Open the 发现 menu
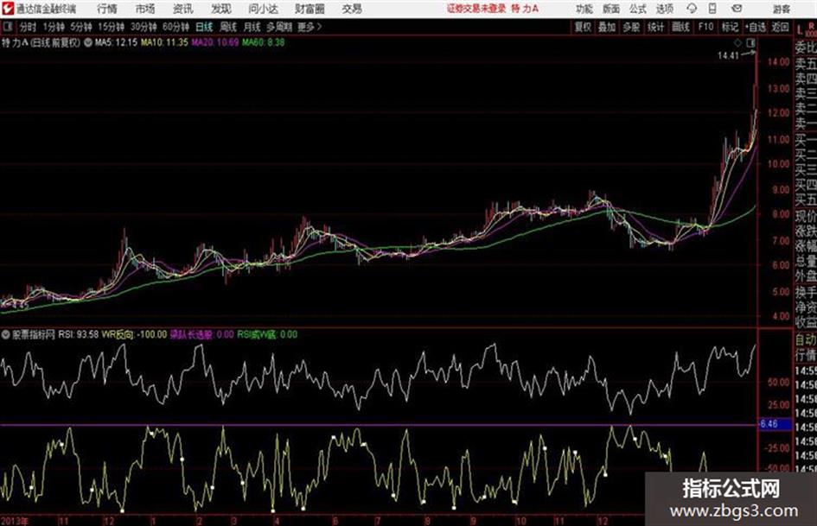The height and width of the screenshot is (526, 817). pyautogui.click(x=221, y=9)
